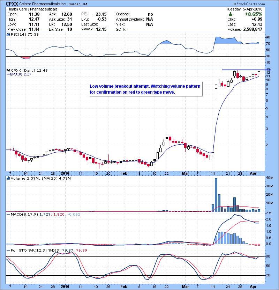Viewport: 279px width, 290px height.
Task: Click the MACD signal value 1.820
Action: pos(59,215)
